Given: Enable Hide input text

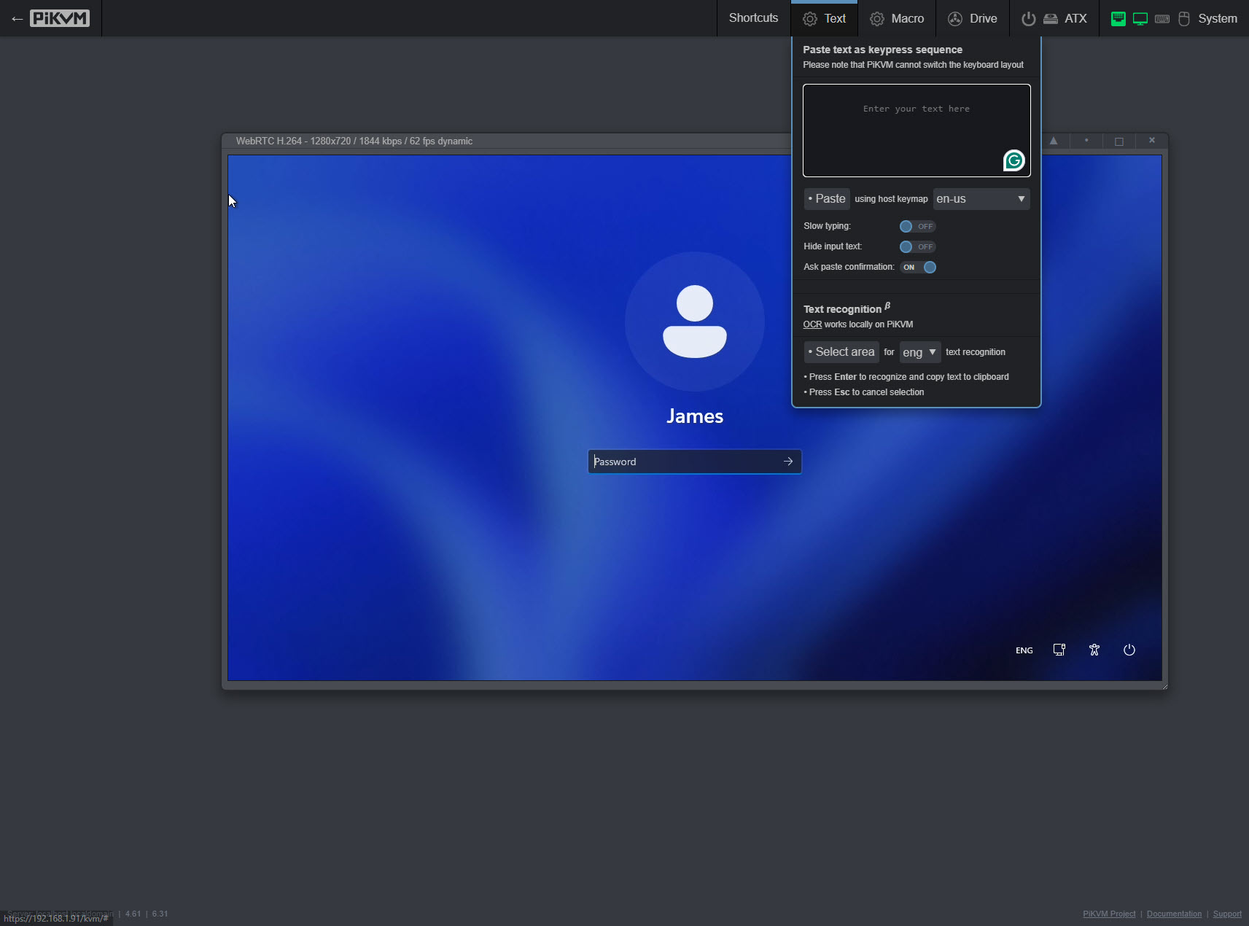Looking at the screenshot, I should pos(917,246).
